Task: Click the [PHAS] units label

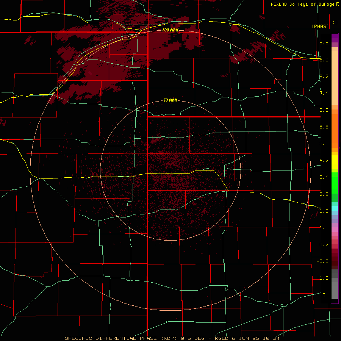Action: (320, 27)
